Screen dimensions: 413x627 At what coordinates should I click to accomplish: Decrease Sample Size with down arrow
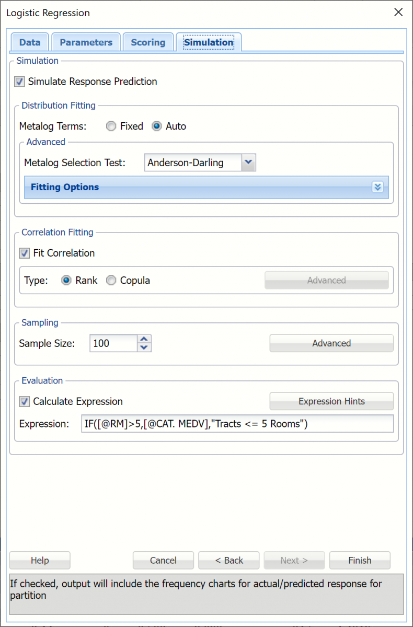pos(145,347)
